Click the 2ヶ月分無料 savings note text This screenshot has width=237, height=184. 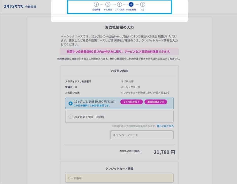click(92, 106)
